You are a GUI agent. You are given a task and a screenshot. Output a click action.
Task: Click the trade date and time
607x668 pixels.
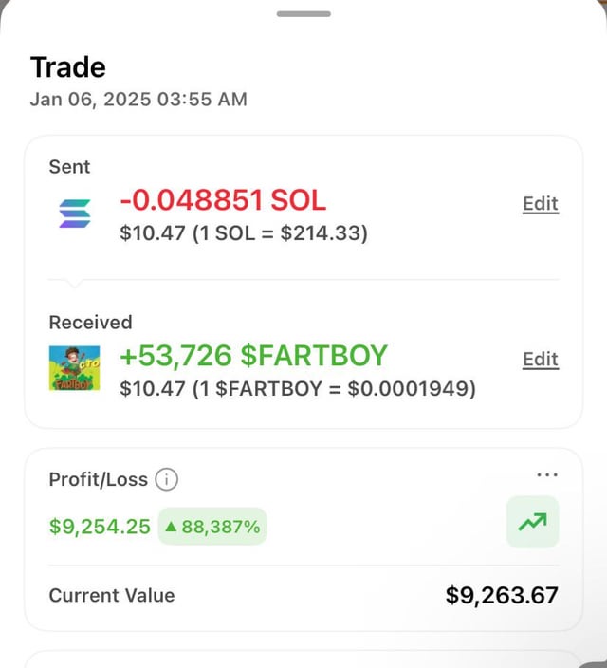point(138,99)
